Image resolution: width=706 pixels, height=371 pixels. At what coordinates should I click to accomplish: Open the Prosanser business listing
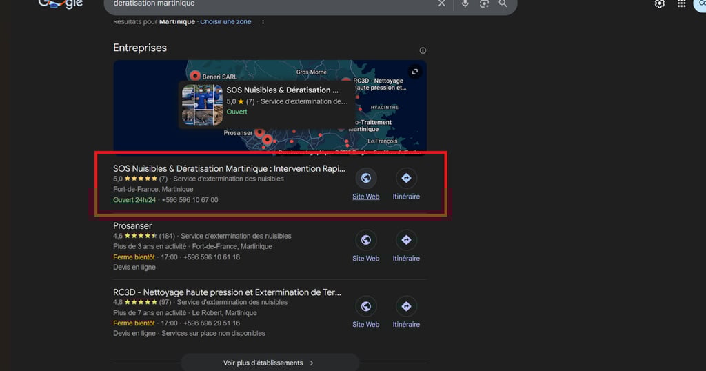(x=132, y=226)
